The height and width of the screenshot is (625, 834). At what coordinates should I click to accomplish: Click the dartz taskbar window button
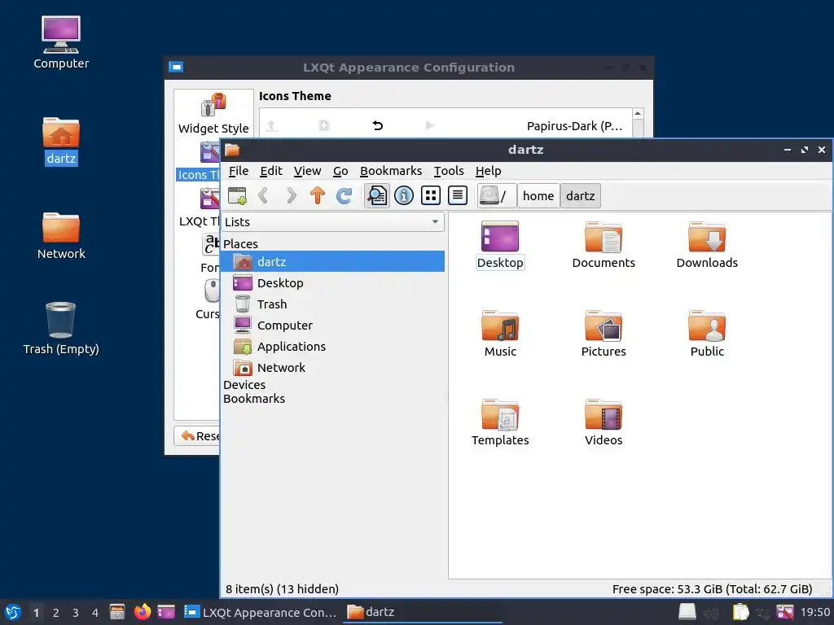point(423,612)
